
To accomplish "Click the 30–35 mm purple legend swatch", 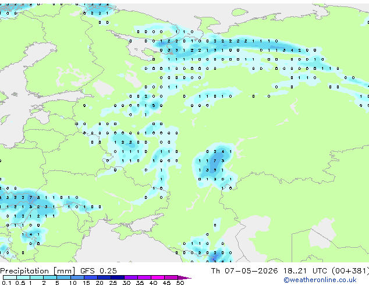I will tap(131, 277).
